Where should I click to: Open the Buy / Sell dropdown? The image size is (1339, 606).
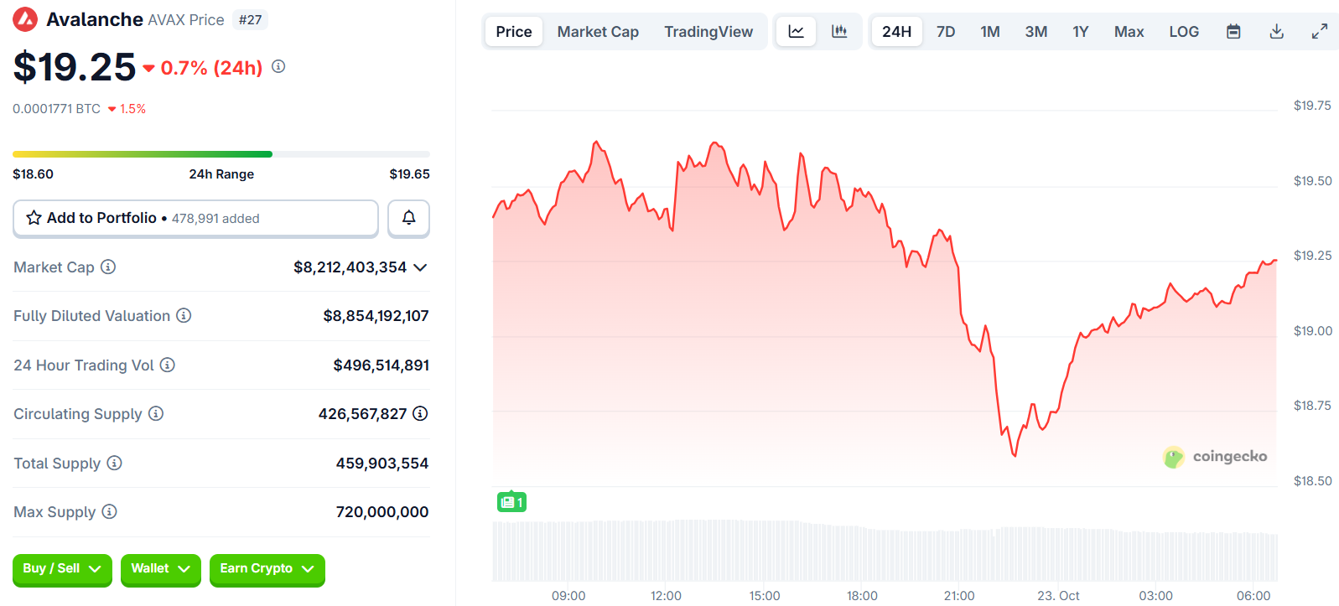click(62, 569)
